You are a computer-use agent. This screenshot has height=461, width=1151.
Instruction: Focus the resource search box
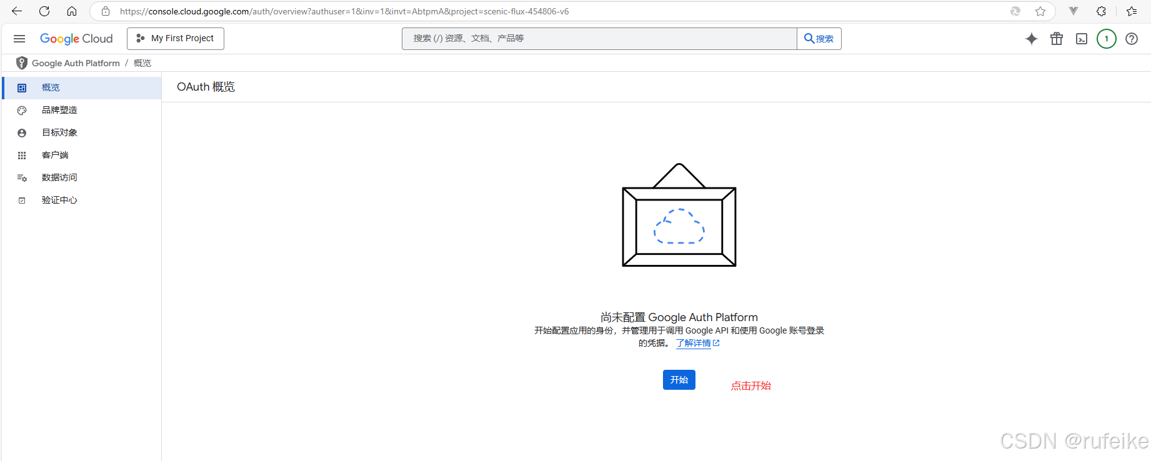click(x=599, y=39)
